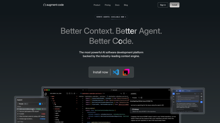Open the All filter dropdown in Threads

(26, 104)
